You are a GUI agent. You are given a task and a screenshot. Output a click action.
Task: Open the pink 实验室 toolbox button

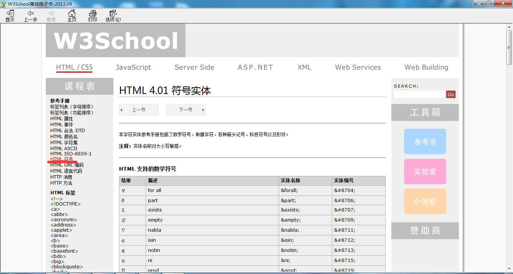425,171
